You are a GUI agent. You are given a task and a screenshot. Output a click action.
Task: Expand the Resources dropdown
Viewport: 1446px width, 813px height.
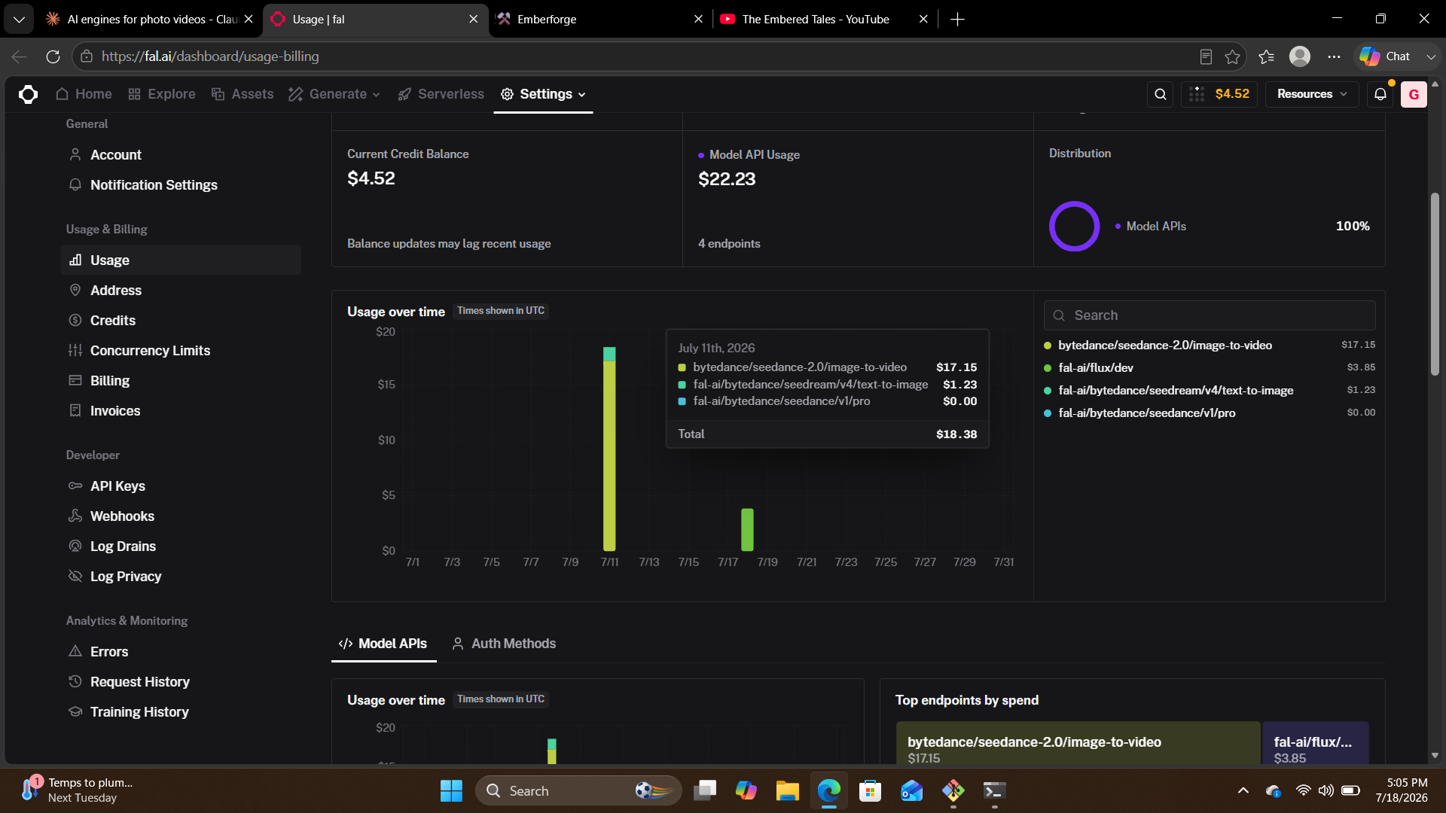1312,94
